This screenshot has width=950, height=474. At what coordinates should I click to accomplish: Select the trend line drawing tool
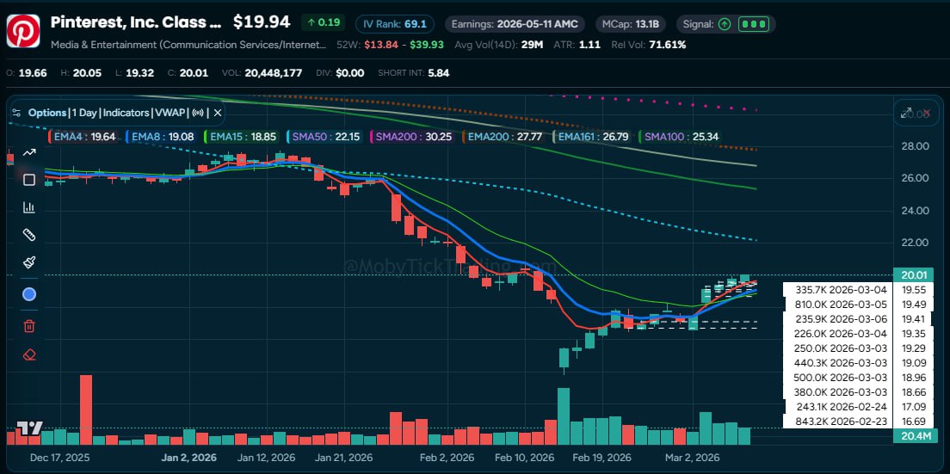click(29, 152)
